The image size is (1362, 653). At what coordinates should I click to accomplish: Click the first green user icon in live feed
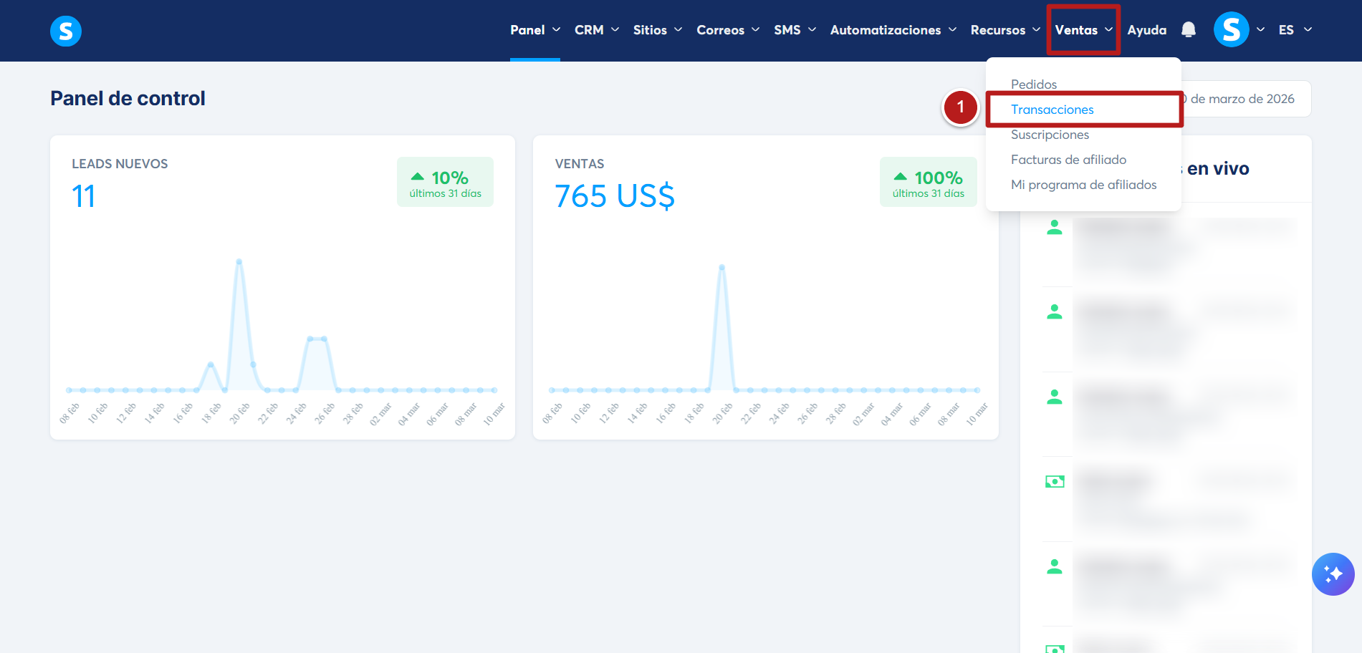[x=1054, y=228]
